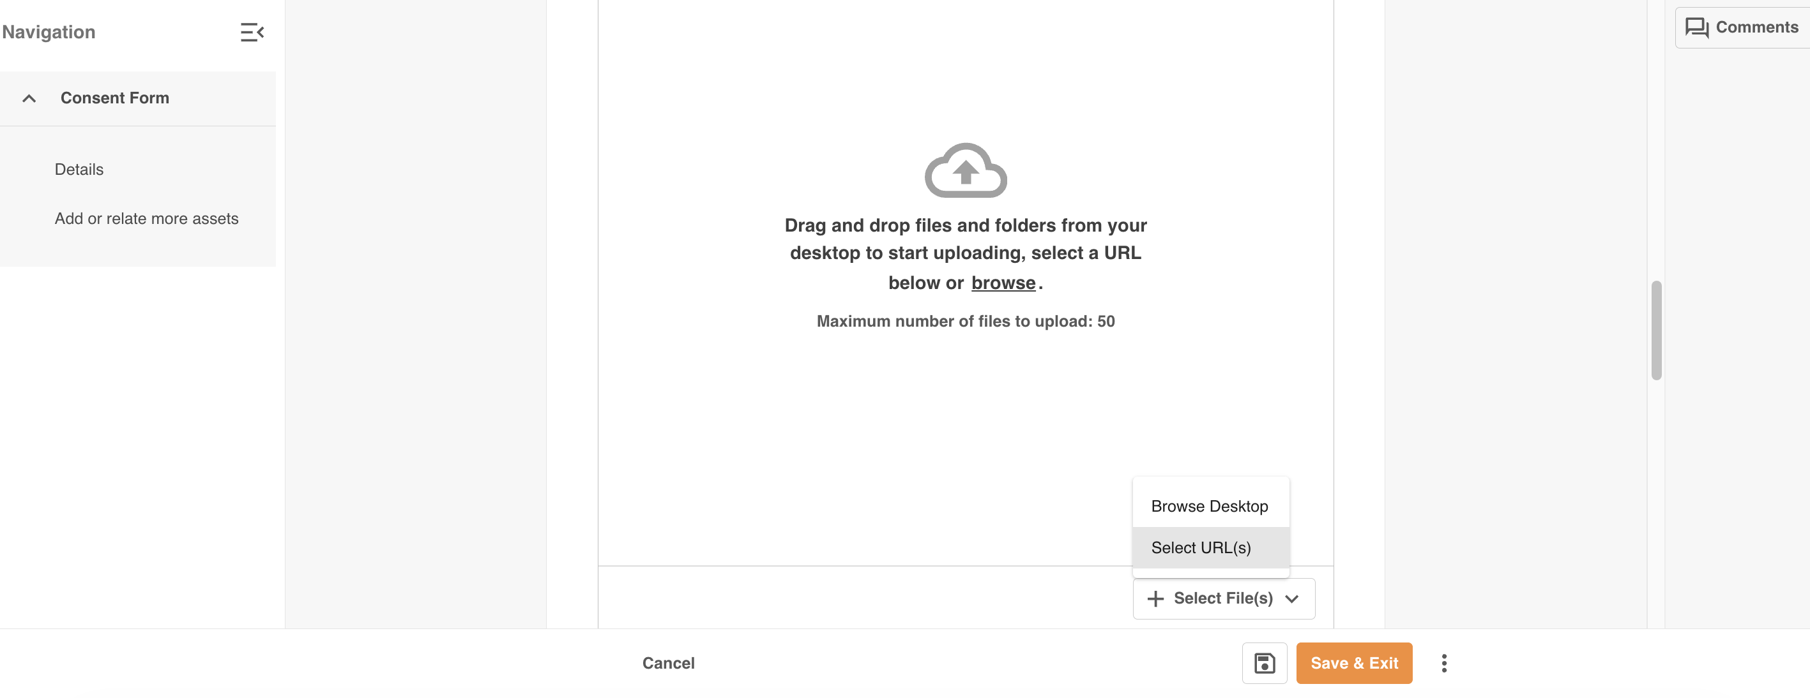Choose Browse Desktop from the menu

coord(1210,505)
